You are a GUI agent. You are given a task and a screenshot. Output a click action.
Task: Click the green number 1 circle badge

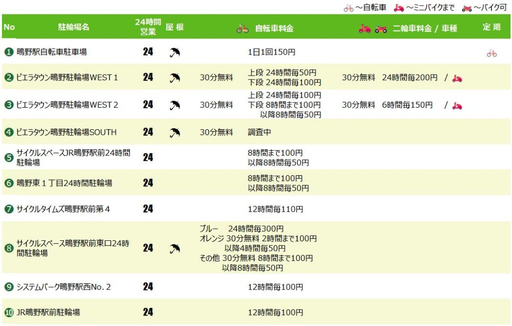point(9,52)
